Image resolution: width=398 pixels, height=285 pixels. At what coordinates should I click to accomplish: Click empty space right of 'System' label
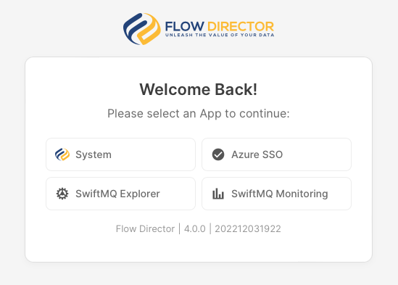pyautogui.click(x=152, y=154)
